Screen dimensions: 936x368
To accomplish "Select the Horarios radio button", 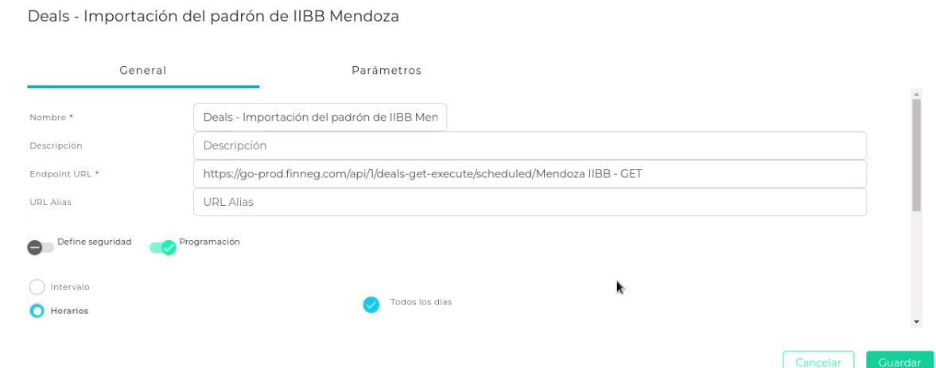I will click(37, 311).
